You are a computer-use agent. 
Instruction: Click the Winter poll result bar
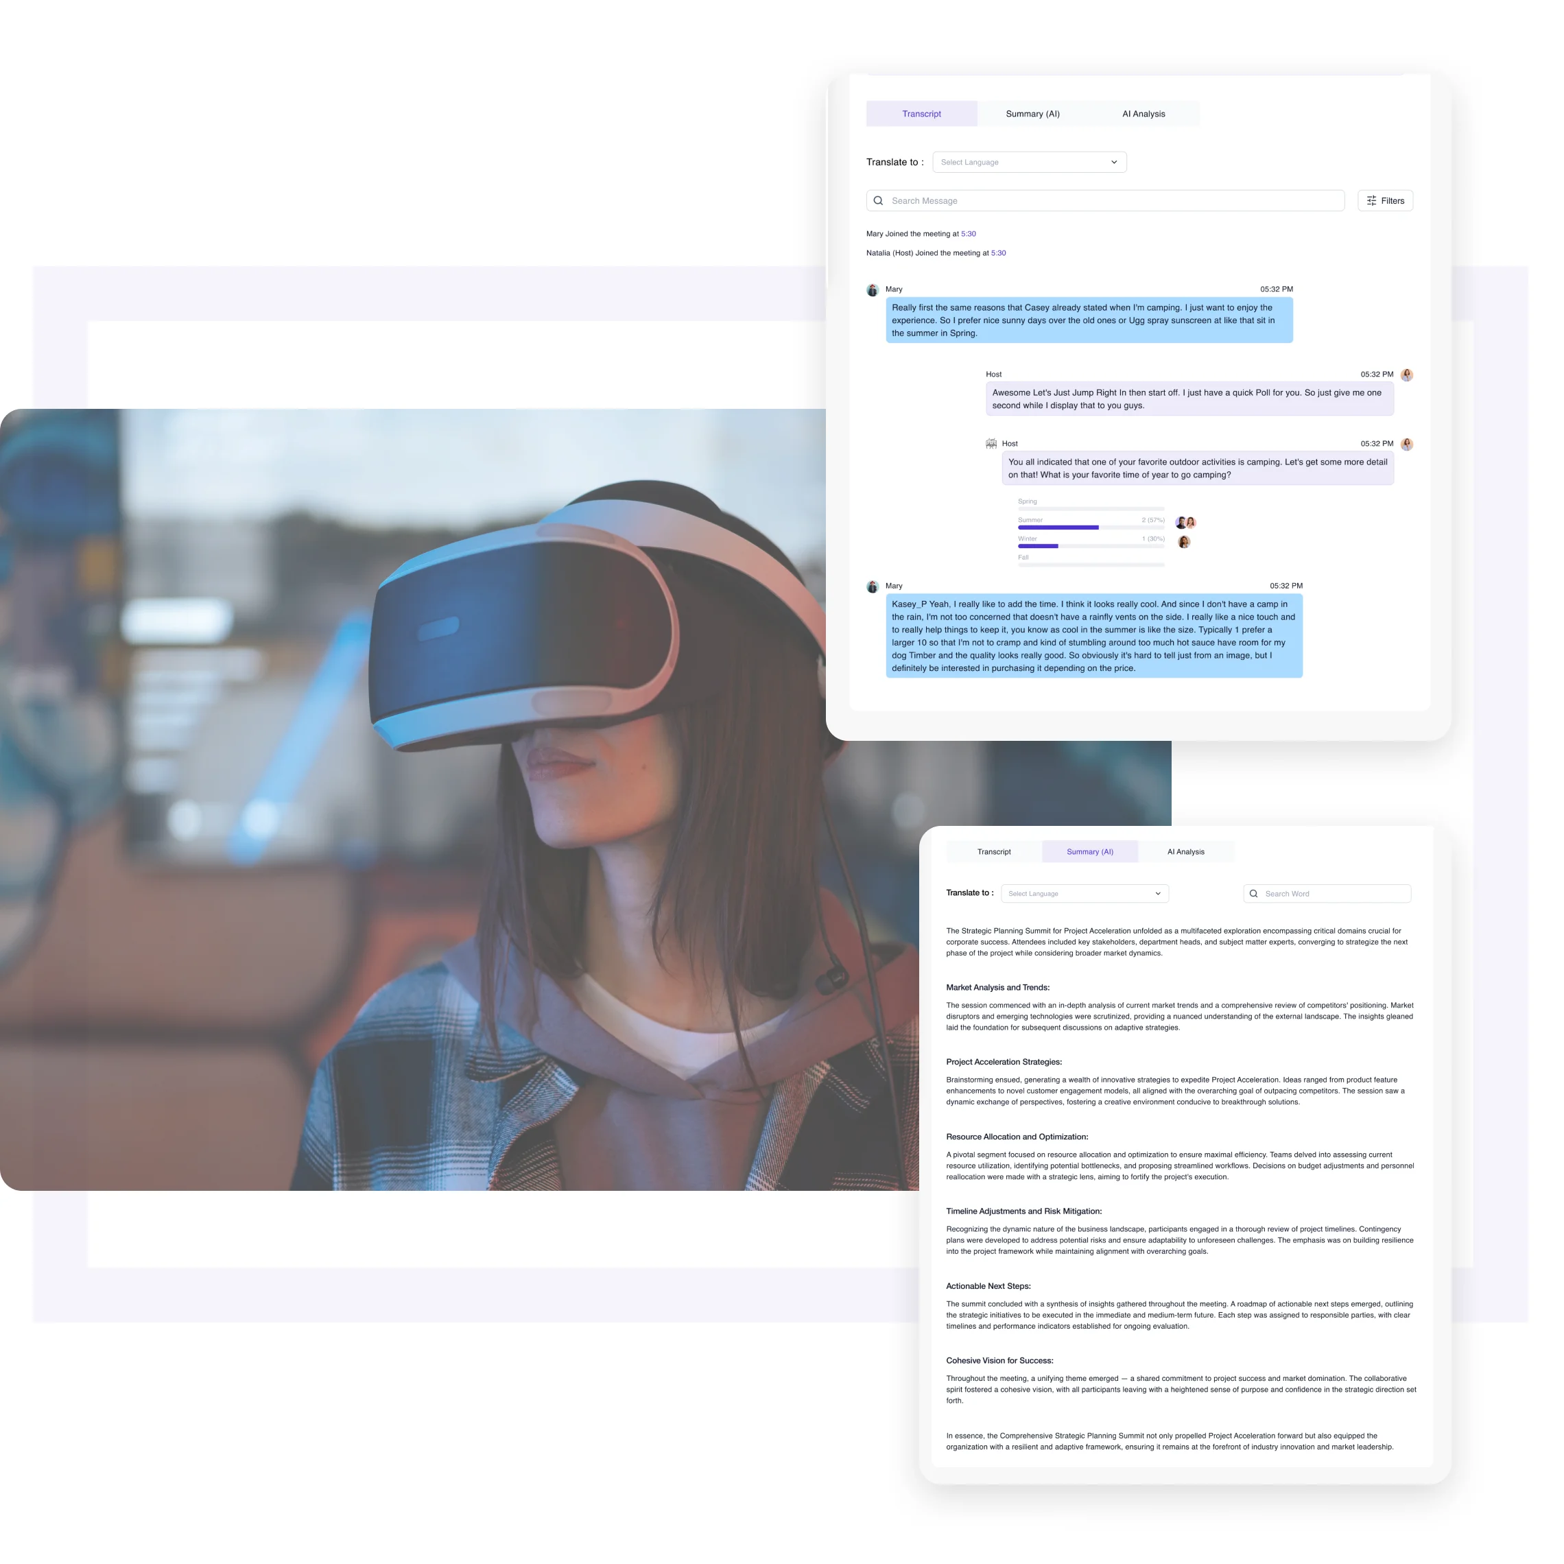point(1037,545)
